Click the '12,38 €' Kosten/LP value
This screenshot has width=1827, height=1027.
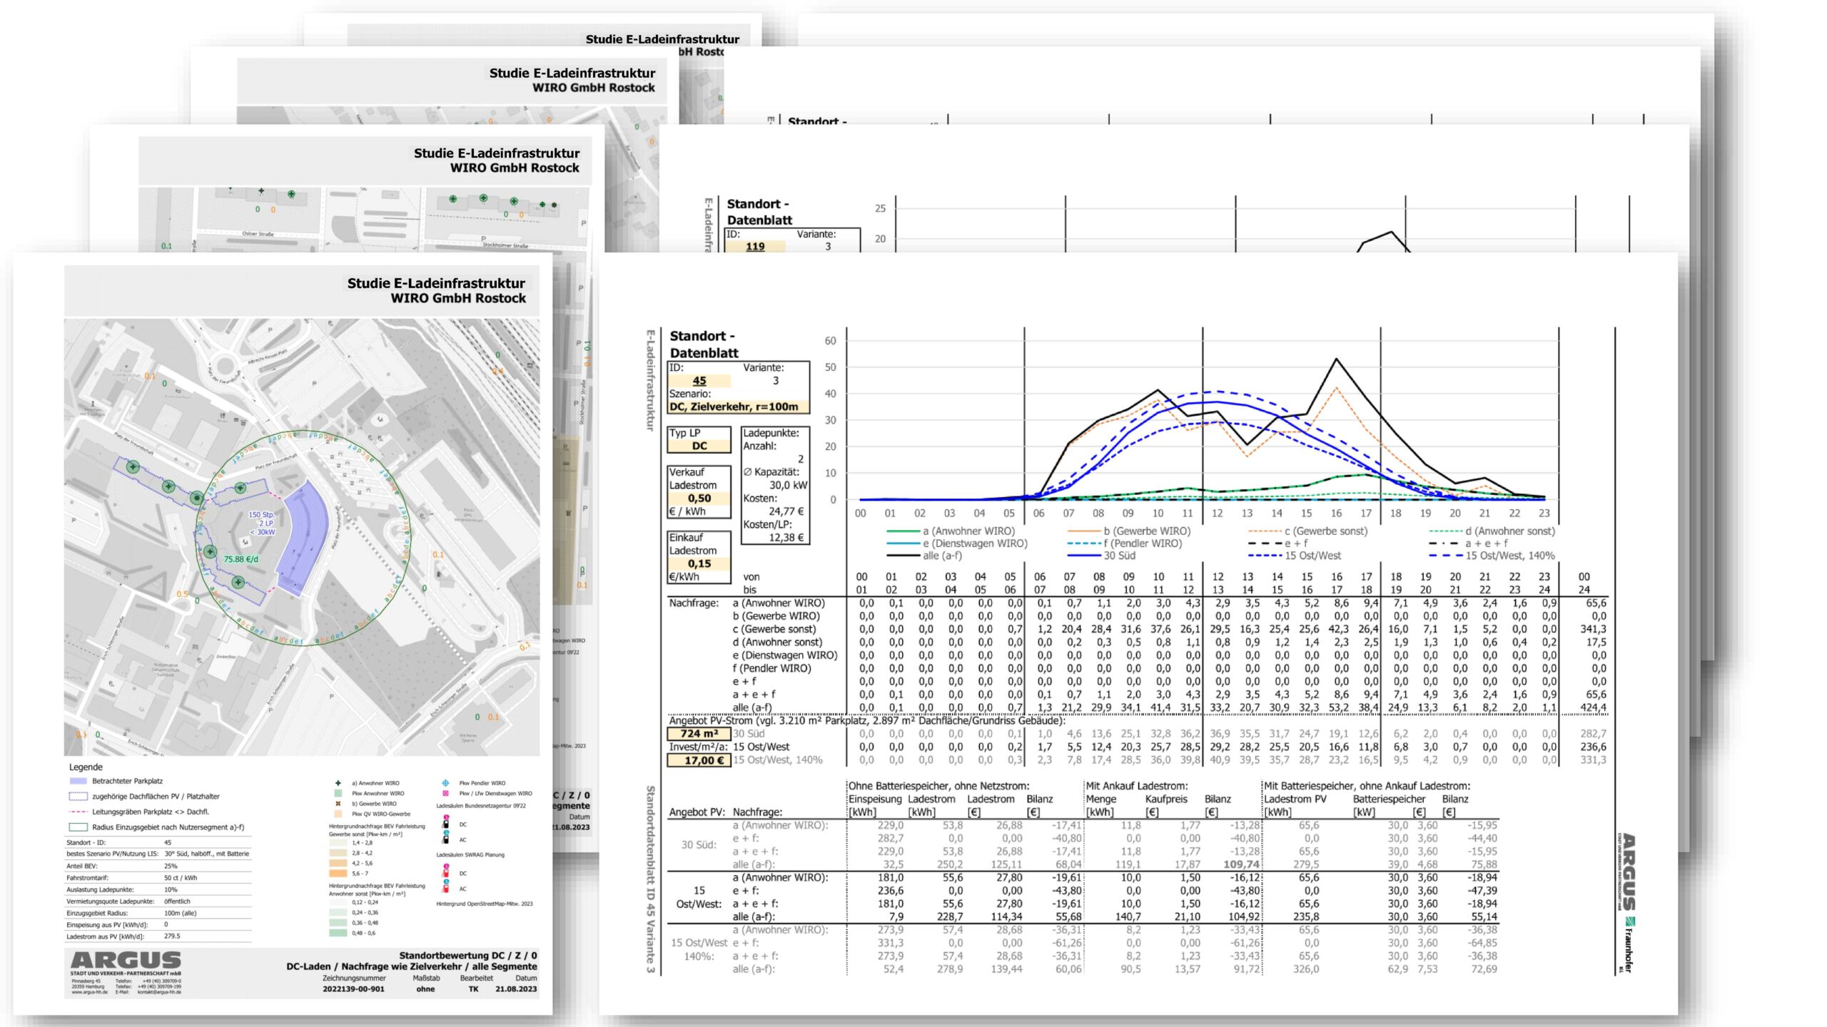pos(786,538)
